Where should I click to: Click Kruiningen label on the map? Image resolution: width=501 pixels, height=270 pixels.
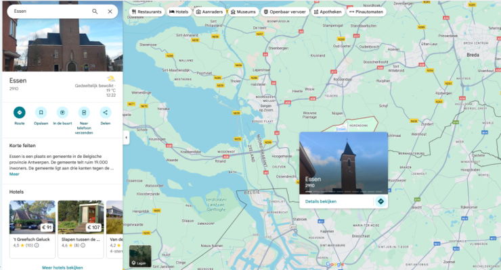pos(157,139)
